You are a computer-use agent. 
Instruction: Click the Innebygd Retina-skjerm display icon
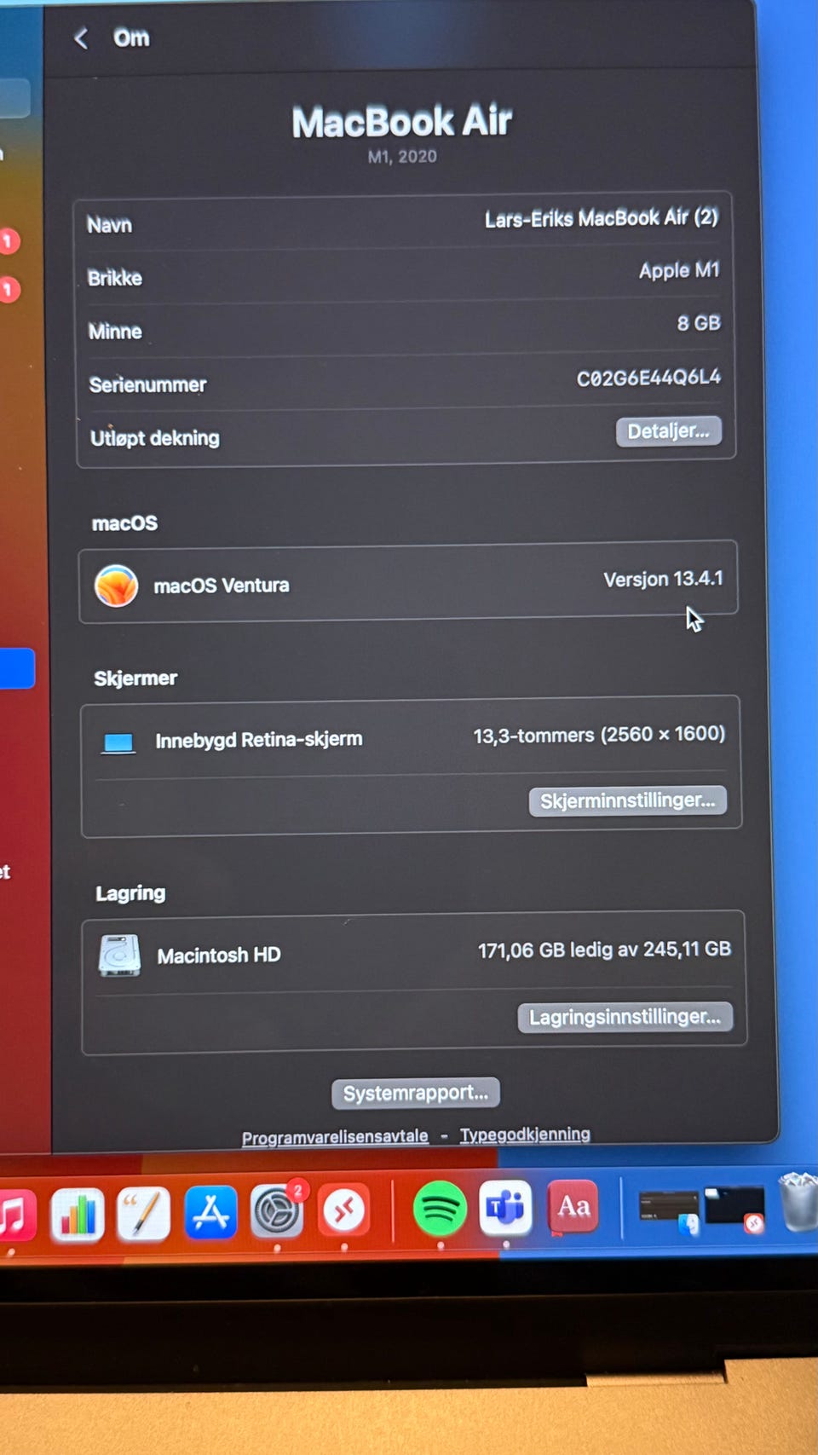(118, 742)
